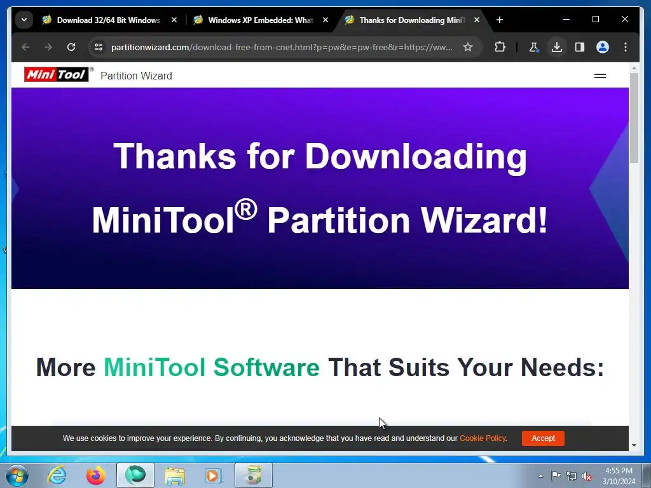Launch Internet Explorer from taskbar
The width and height of the screenshot is (651, 488).
click(x=57, y=475)
